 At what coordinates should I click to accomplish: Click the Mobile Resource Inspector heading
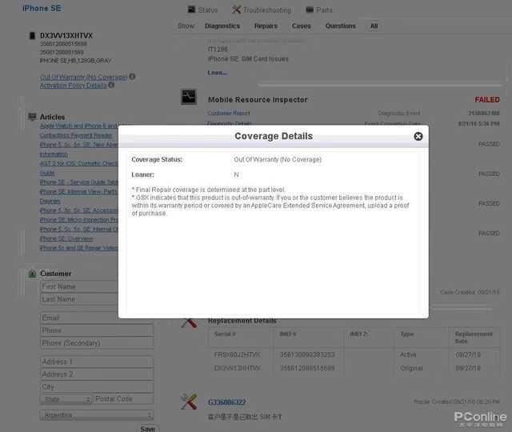(258, 99)
